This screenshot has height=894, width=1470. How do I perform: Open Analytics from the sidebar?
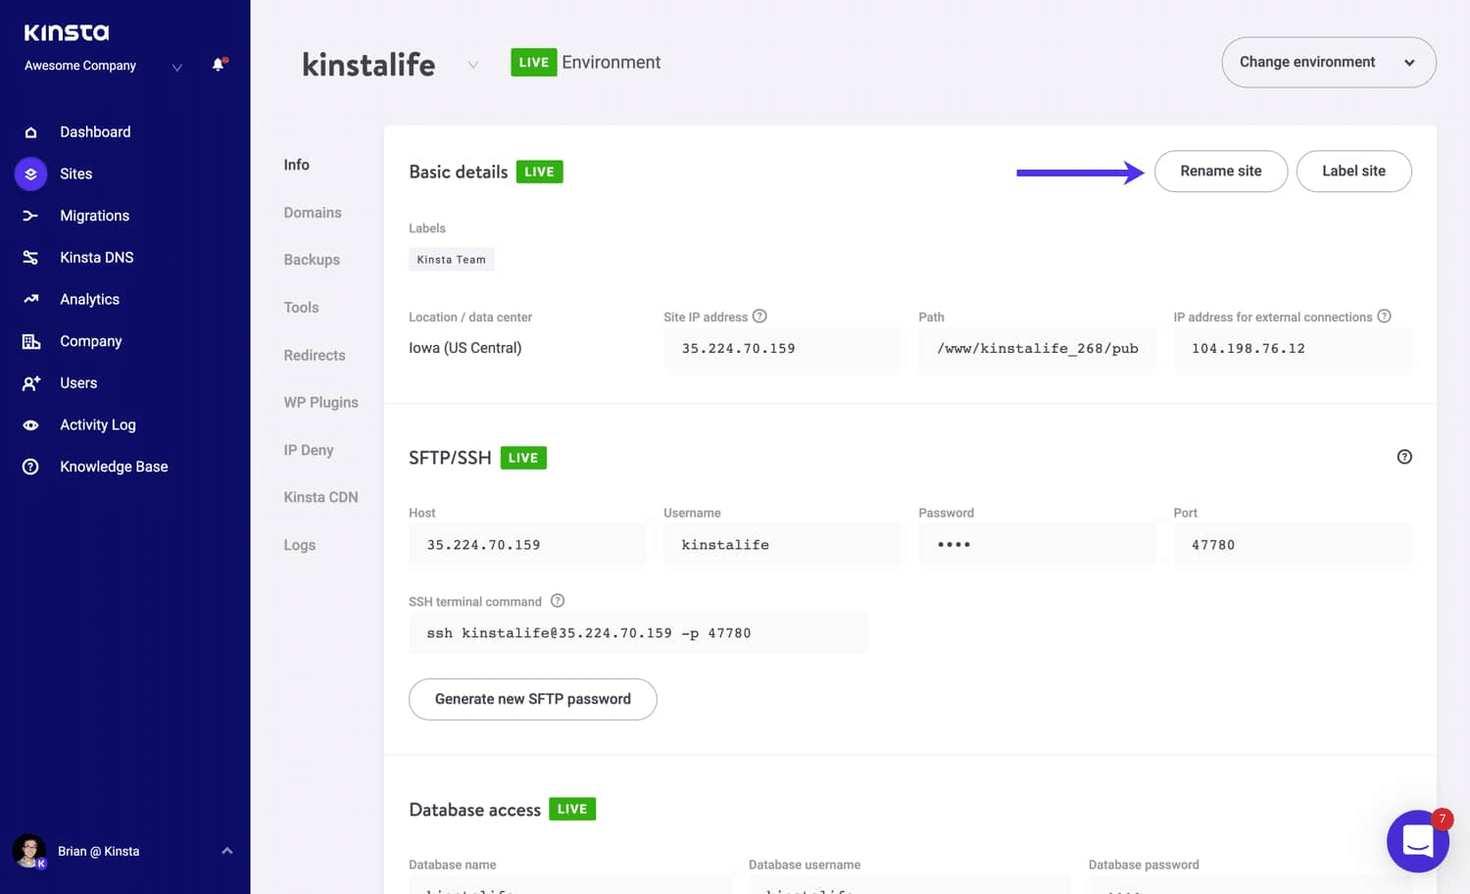click(x=89, y=299)
